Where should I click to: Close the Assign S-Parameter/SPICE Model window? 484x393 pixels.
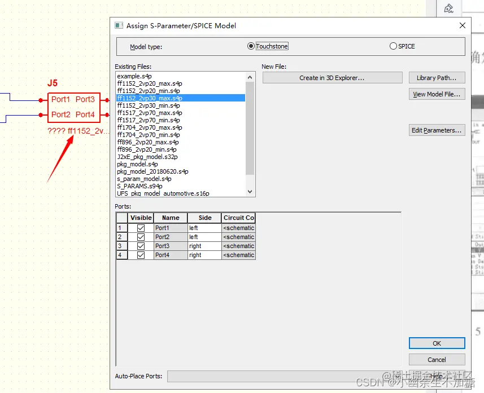[463, 25]
